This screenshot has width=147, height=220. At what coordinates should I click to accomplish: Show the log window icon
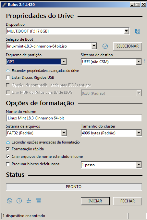click(x=39, y=201)
